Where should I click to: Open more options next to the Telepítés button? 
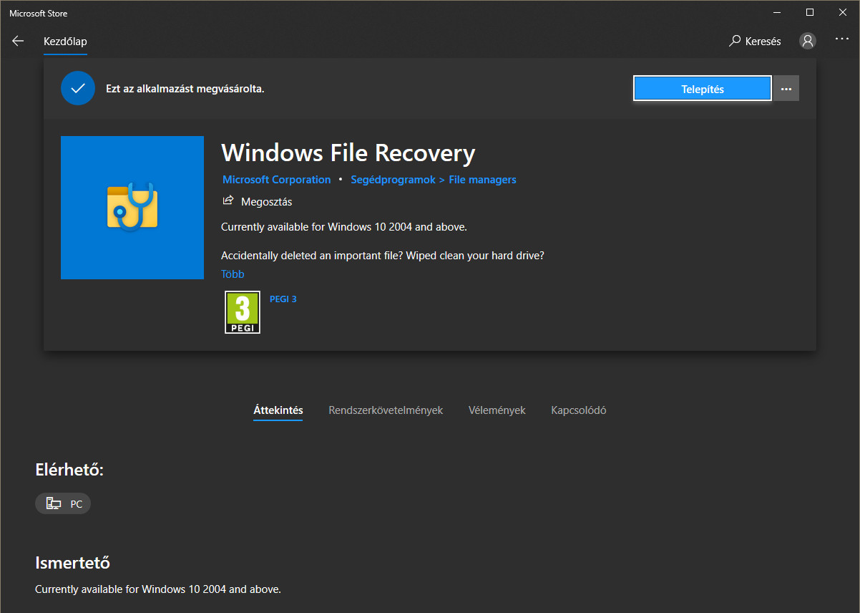click(786, 89)
